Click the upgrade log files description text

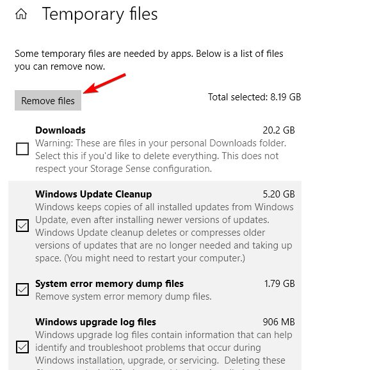coord(164,350)
